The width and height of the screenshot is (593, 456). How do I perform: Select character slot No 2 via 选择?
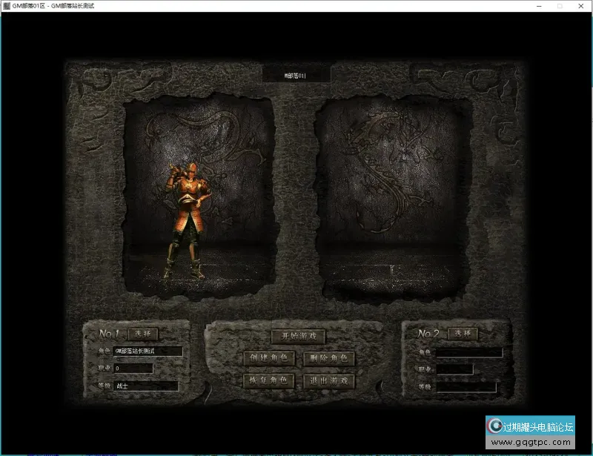click(x=463, y=334)
